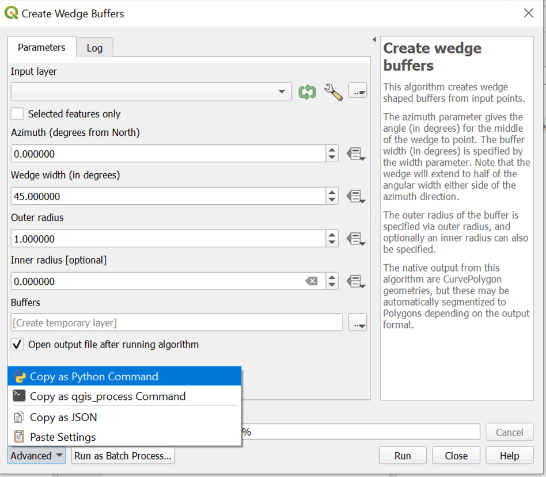Uncheck Open output file after running algorithm
Viewport: 546px width, 477px height.
[x=18, y=345]
